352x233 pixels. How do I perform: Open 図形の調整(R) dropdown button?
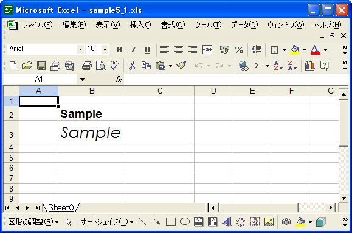coord(33,222)
